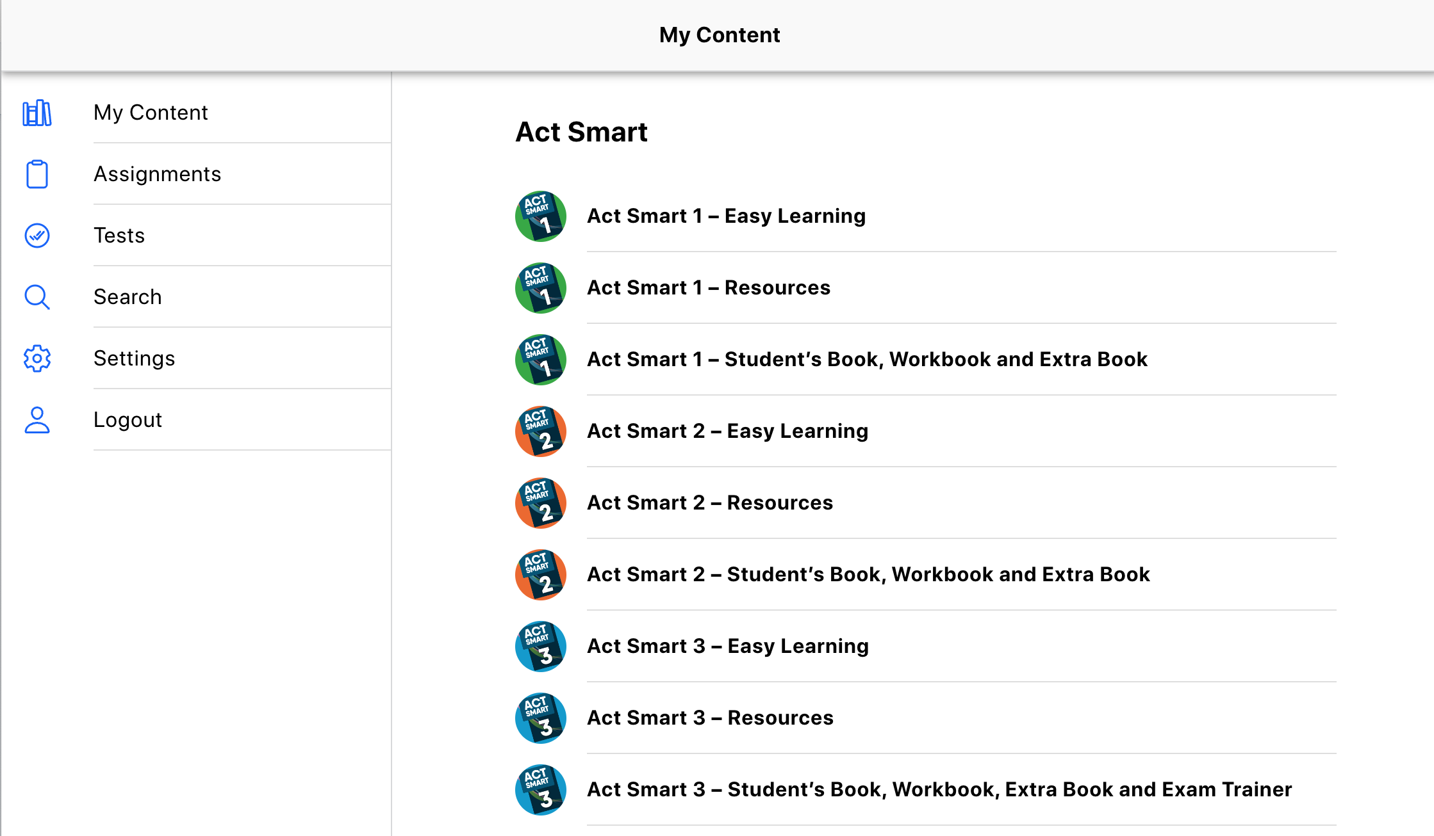Image resolution: width=1434 pixels, height=836 pixels.
Task: Open Act Smart 3 – Resources
Action: 710,718
